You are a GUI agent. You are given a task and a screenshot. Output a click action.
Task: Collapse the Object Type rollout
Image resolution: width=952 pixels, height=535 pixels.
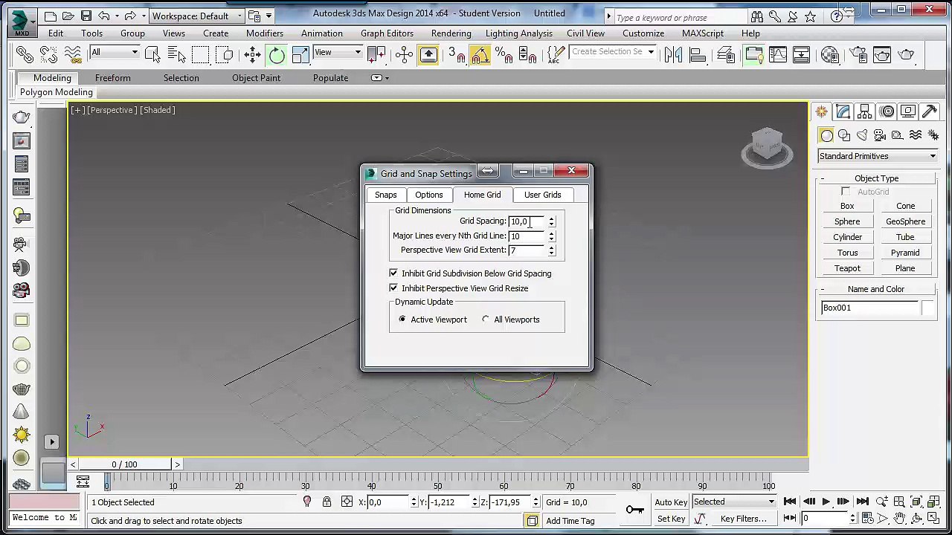[x=876, y=178]
